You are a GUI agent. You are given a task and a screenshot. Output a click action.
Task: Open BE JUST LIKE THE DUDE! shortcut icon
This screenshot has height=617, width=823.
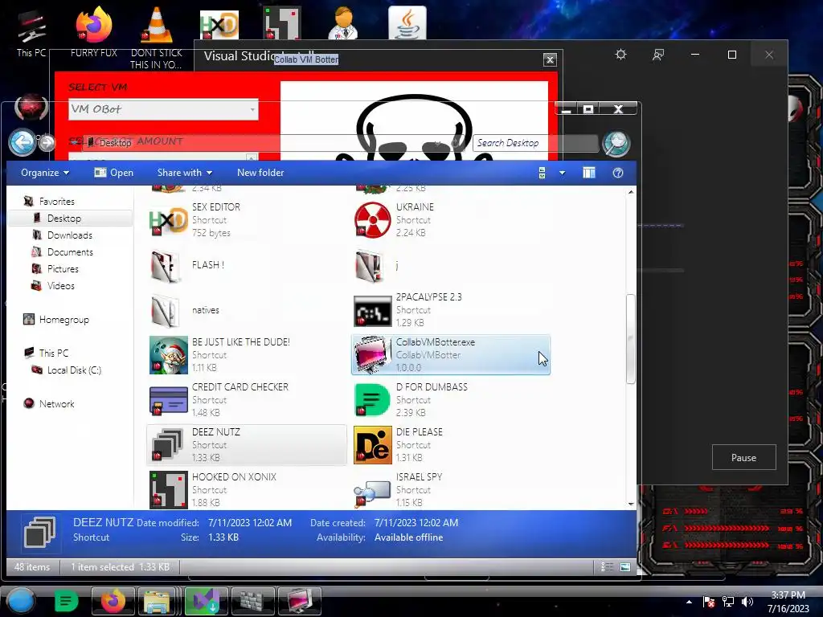(x=168, y=355)
